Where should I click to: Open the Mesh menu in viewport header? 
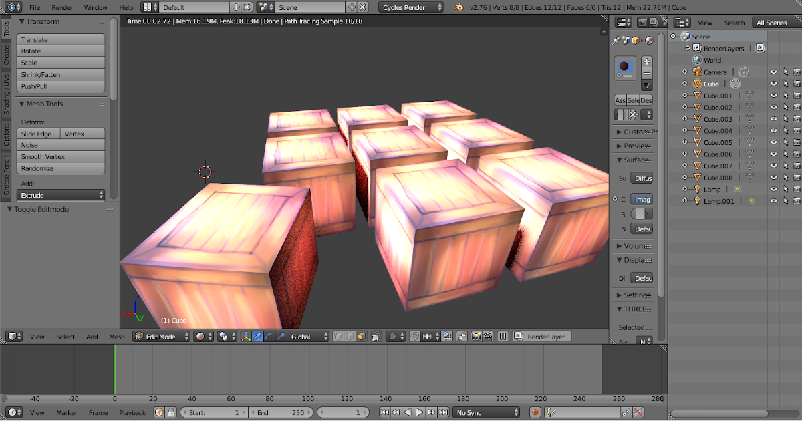[x=117, y=337]
